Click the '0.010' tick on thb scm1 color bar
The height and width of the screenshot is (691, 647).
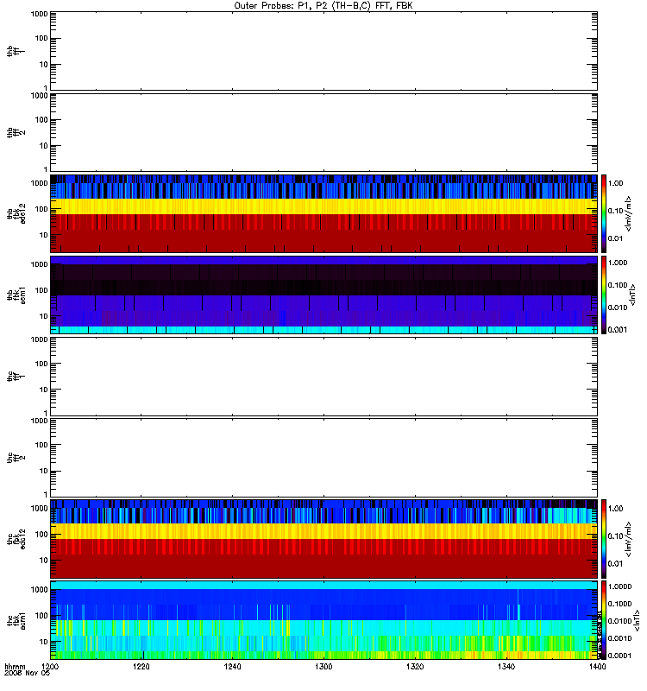point(618,307)
